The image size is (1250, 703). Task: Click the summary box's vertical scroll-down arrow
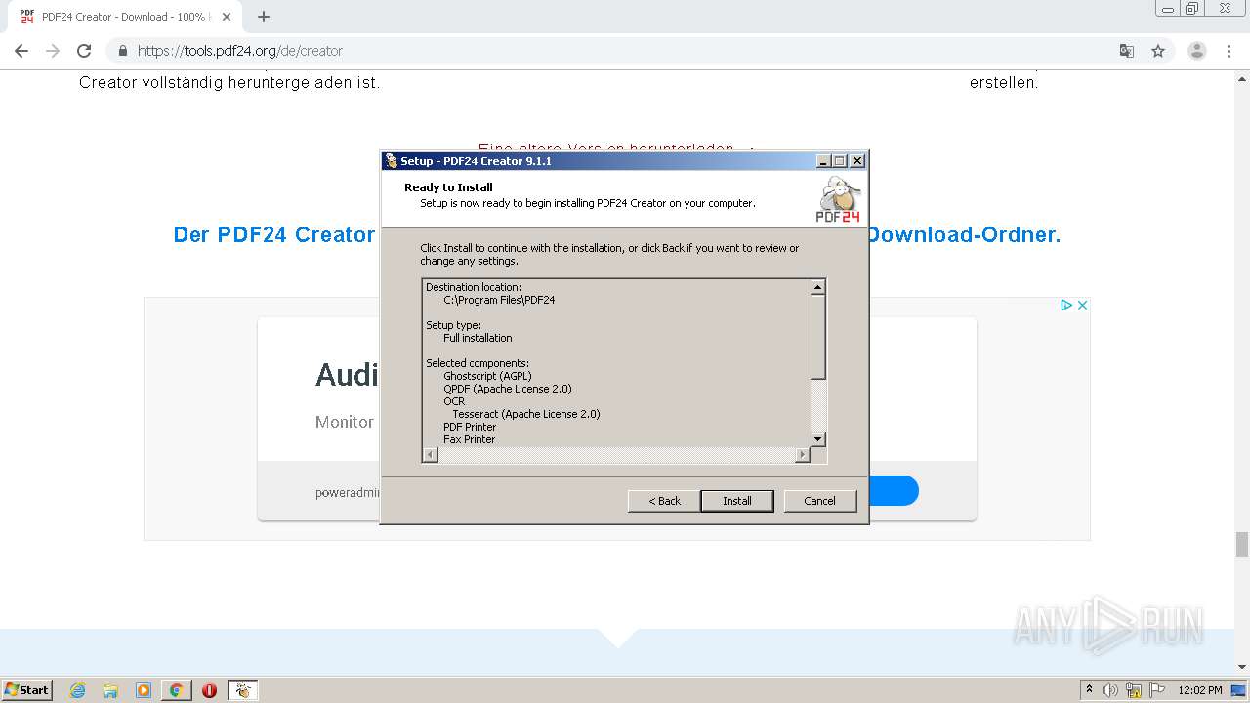[x=818, y=439]
